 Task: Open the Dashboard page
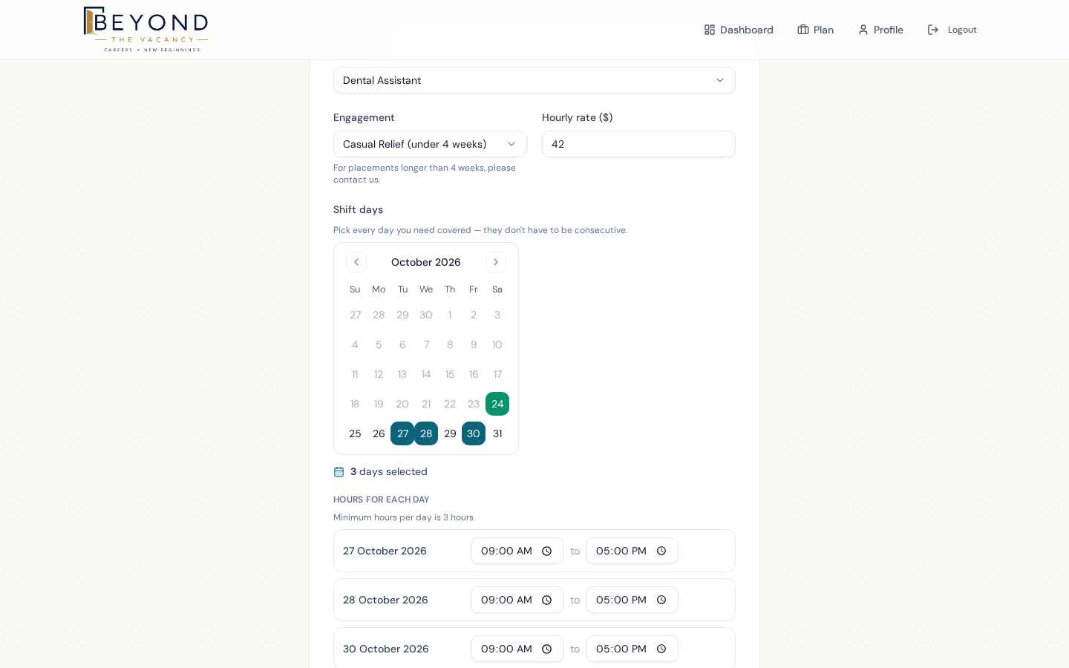click(739, 30)
